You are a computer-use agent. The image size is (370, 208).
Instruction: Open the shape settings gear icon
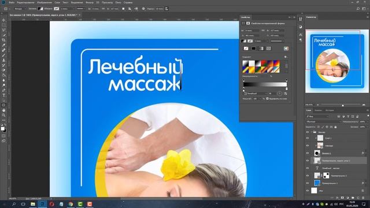pos(143,9)
